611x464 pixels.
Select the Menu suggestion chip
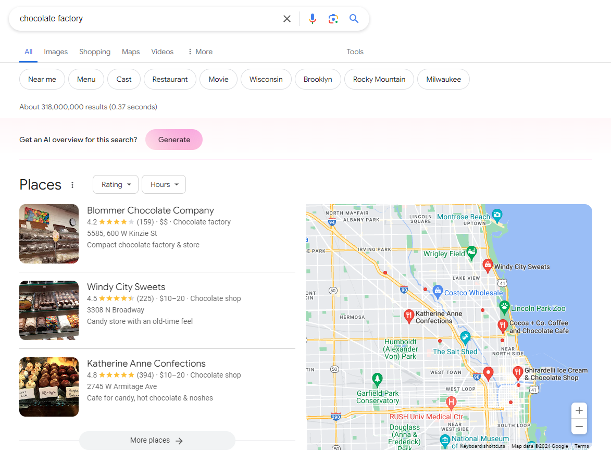(x=86, y=79)
